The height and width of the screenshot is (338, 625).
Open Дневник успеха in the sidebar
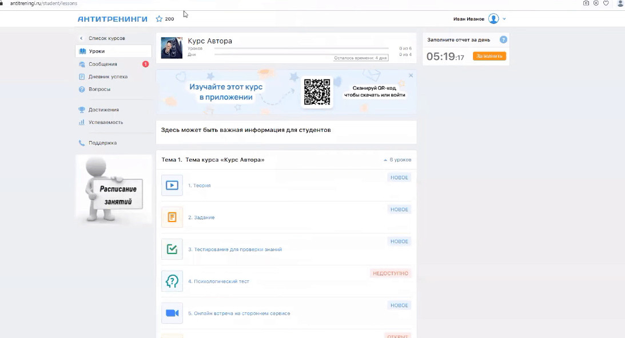pyautogui.click(x=108, y=77)
